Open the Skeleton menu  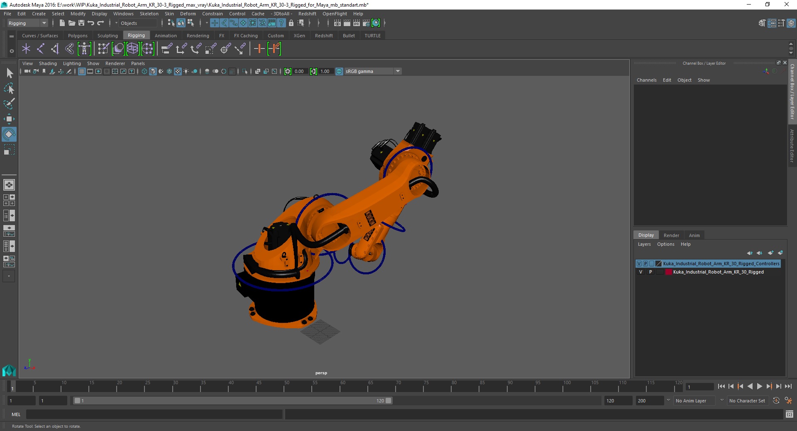point(149,14)
